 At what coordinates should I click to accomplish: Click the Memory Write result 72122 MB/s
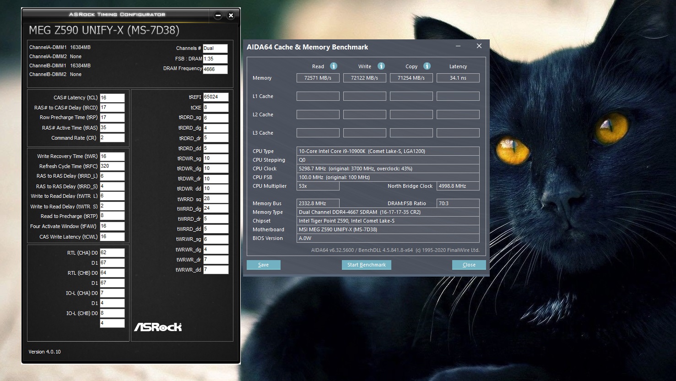(x=365, y=78)
